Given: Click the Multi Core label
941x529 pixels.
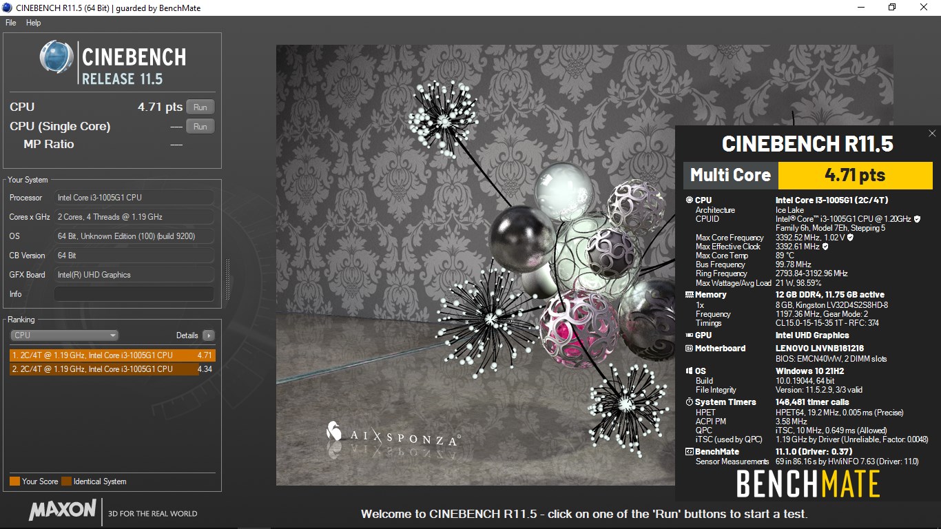Looking at the screenshot, I should (730, 175).
